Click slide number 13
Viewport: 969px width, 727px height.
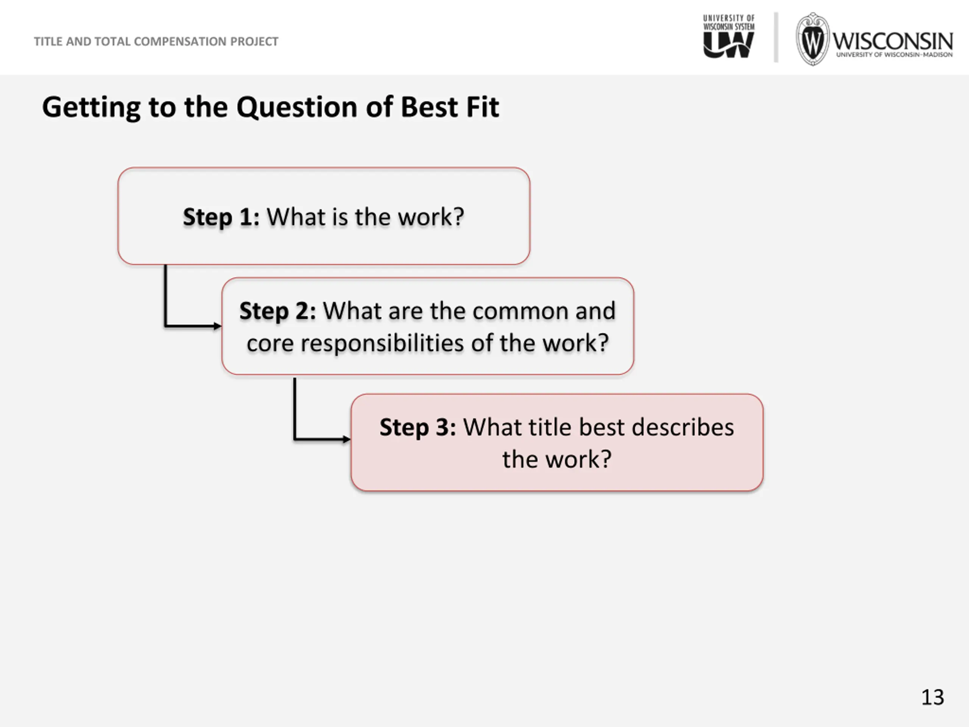(933, 697)
